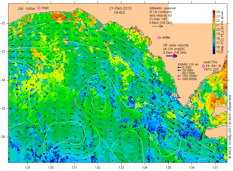Click the altimetric velocity black scale arrow
Viewport: 233px width, 171px height.
[157, 26]
